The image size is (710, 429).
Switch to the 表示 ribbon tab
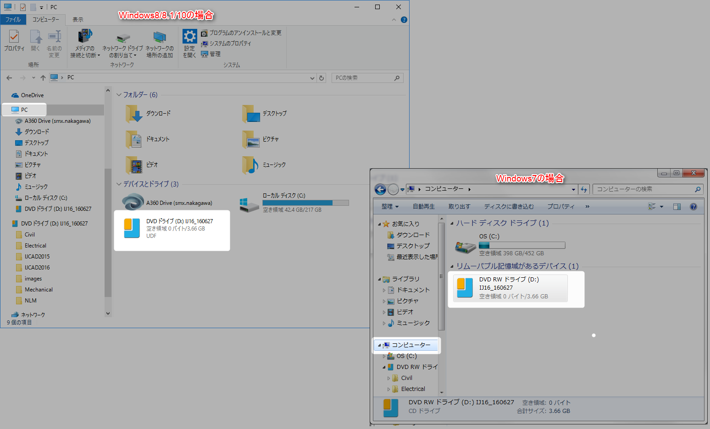click(78, 20)
